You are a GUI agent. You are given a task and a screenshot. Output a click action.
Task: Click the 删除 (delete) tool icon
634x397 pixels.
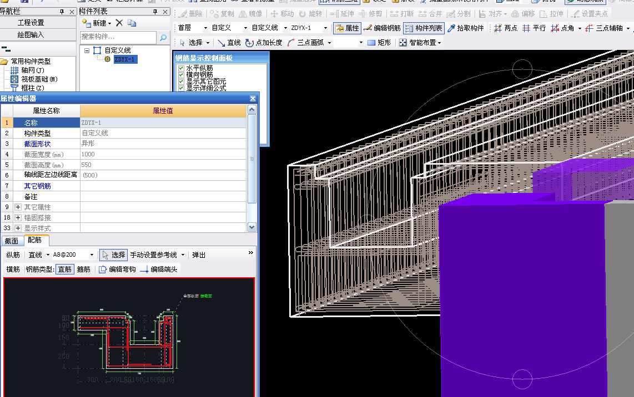(x=190, y=14)
